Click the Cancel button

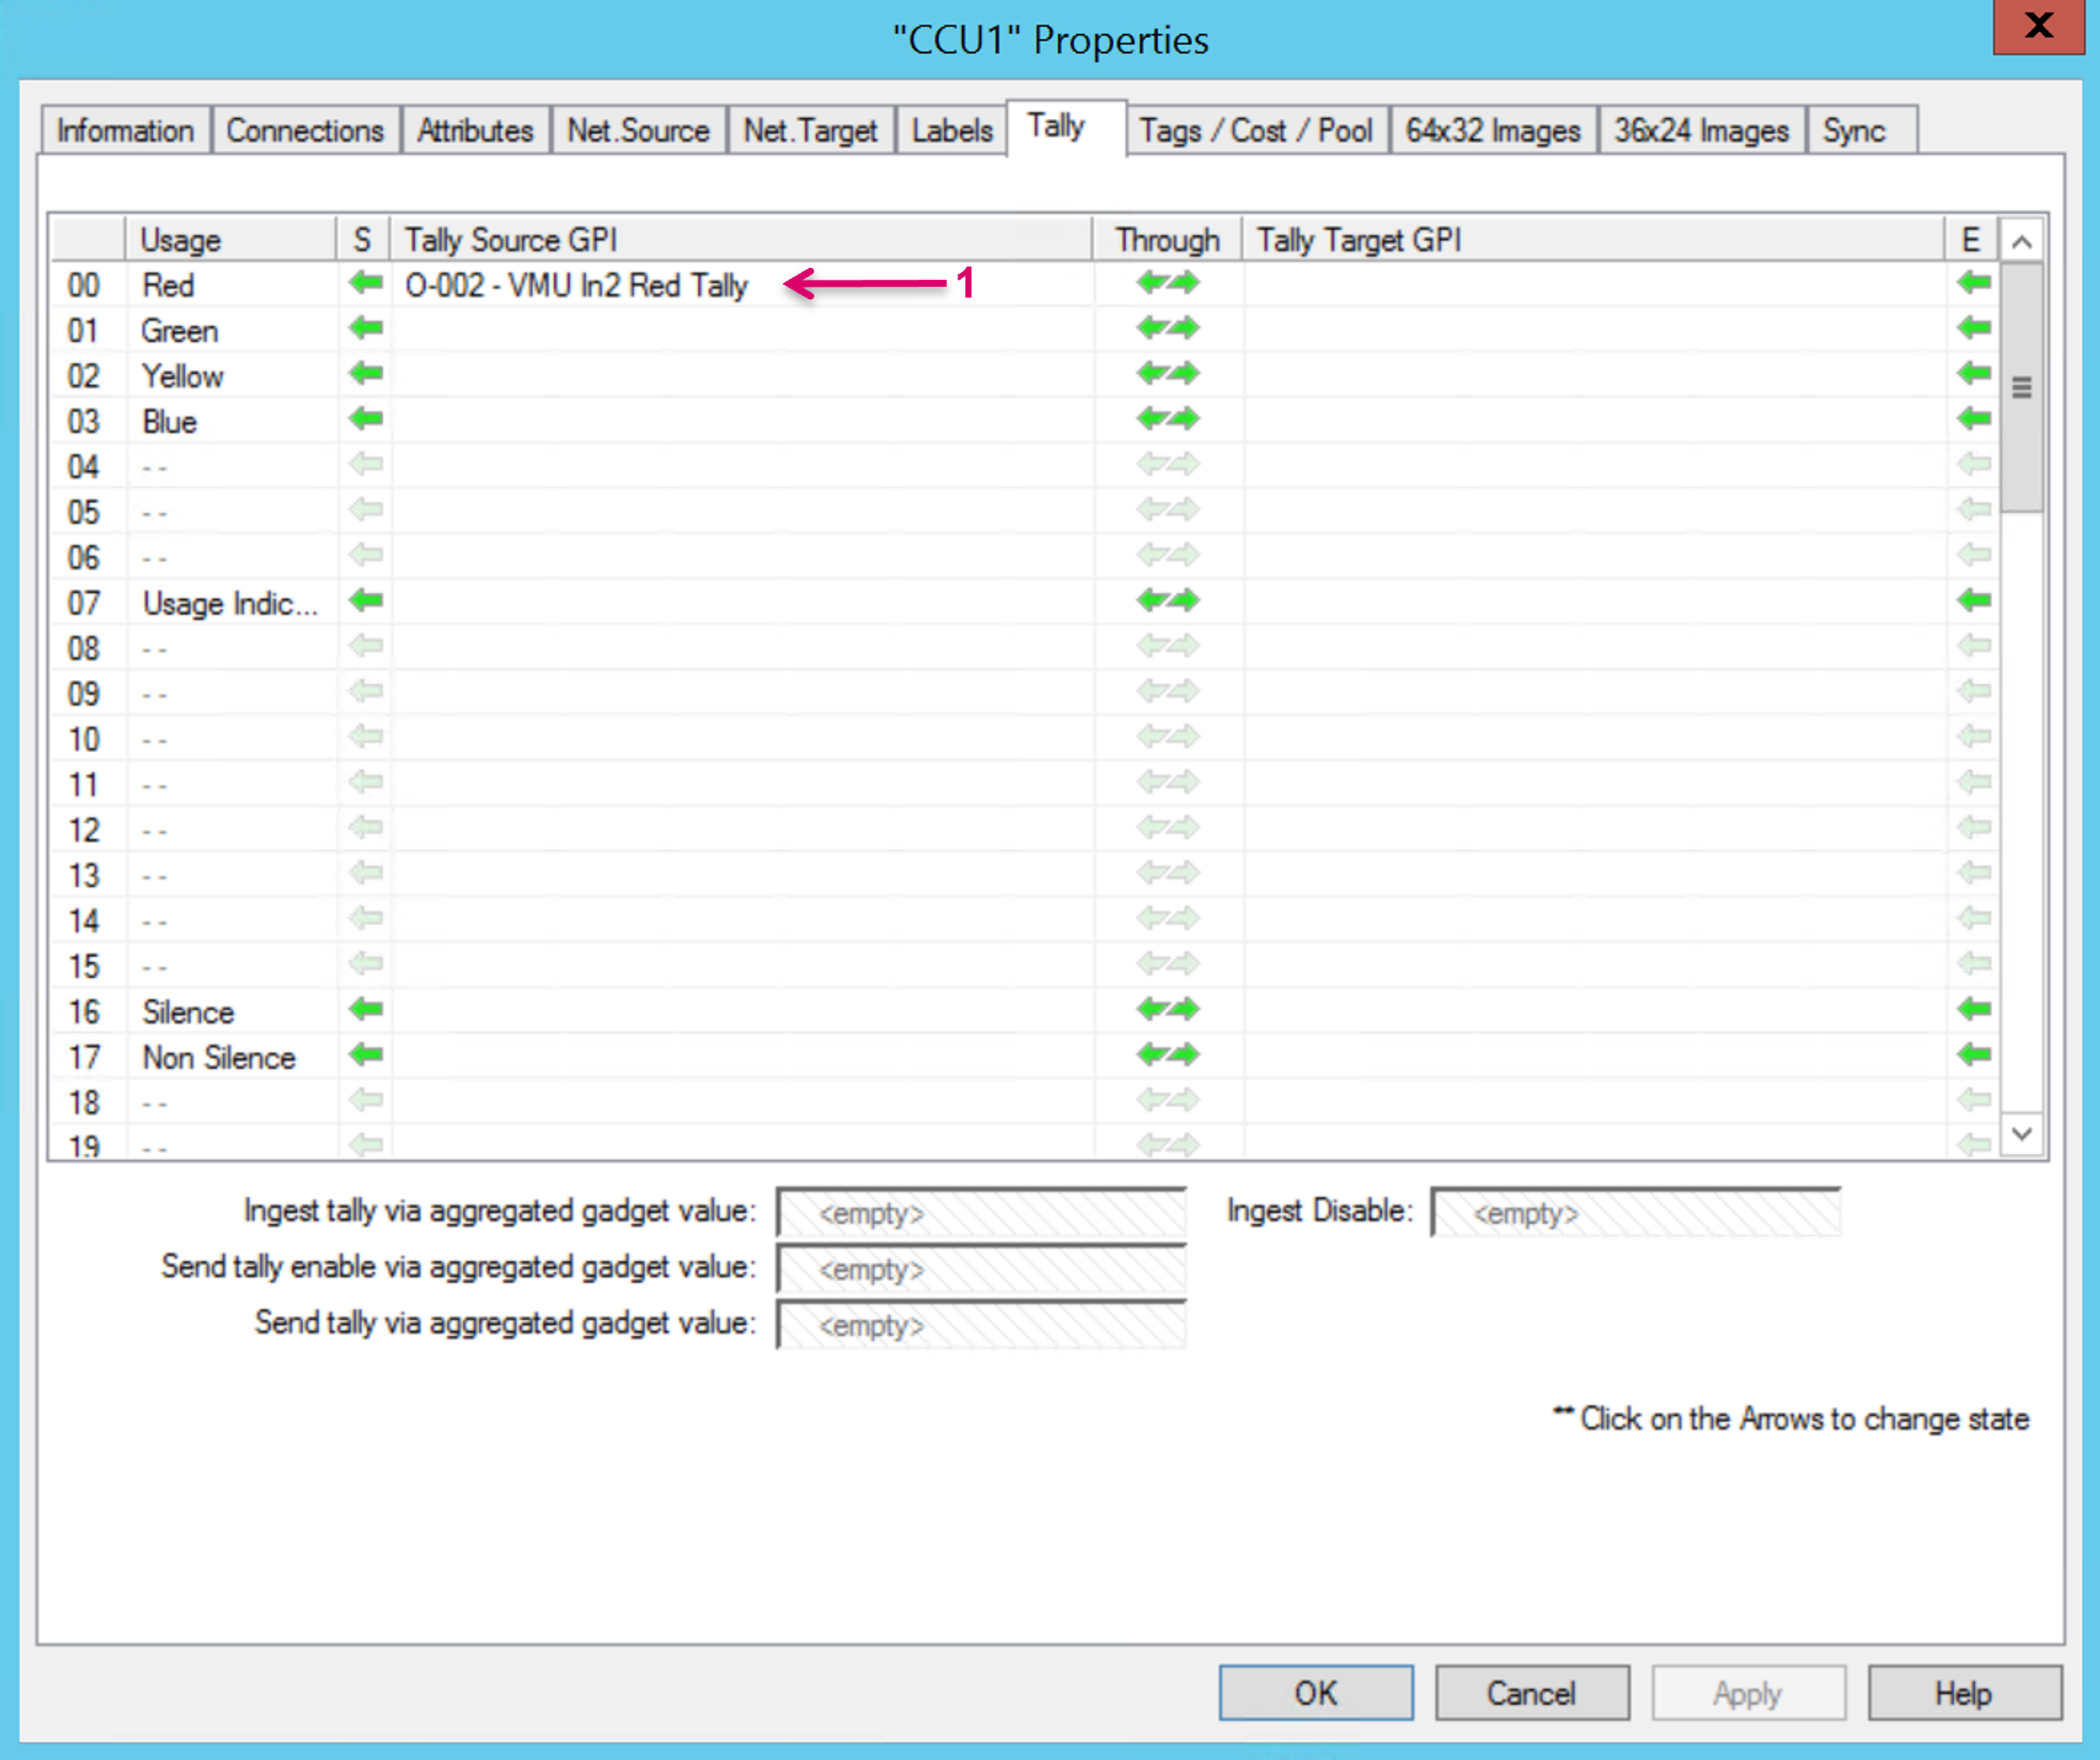1531,1693
